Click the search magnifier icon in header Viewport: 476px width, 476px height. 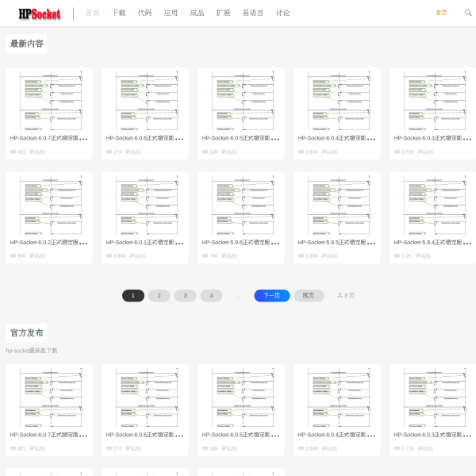point(468,13)
